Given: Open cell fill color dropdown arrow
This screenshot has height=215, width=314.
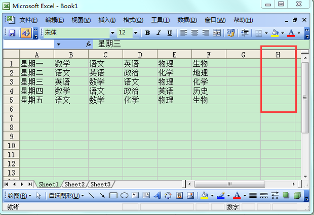Looking at the screenshot, I should 283,33.
